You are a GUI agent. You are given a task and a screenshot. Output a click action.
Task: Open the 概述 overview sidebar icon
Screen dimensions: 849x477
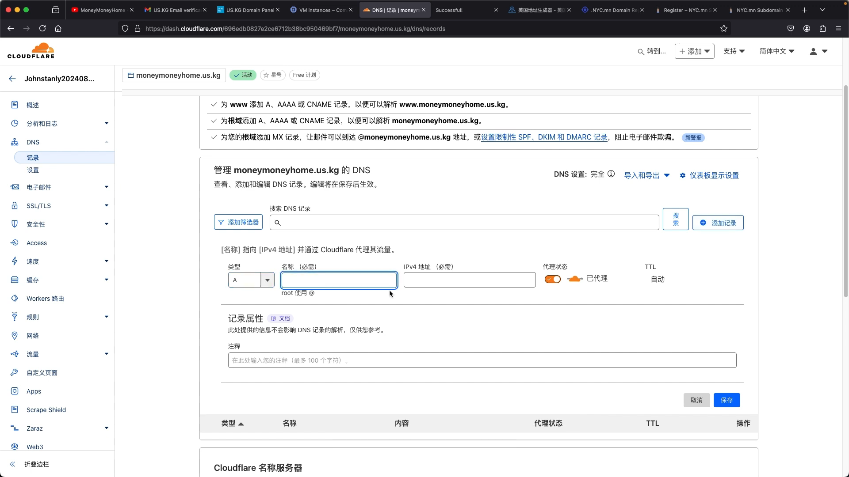[x=15, y=105]
